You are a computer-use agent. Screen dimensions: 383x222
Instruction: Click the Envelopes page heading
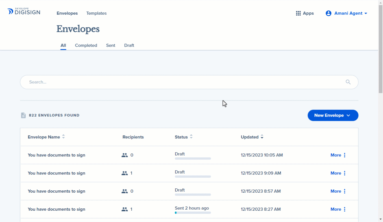tap(78, 29)
